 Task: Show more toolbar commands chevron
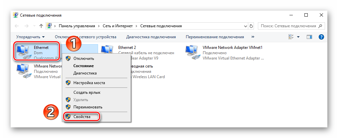tap(253, 37)
